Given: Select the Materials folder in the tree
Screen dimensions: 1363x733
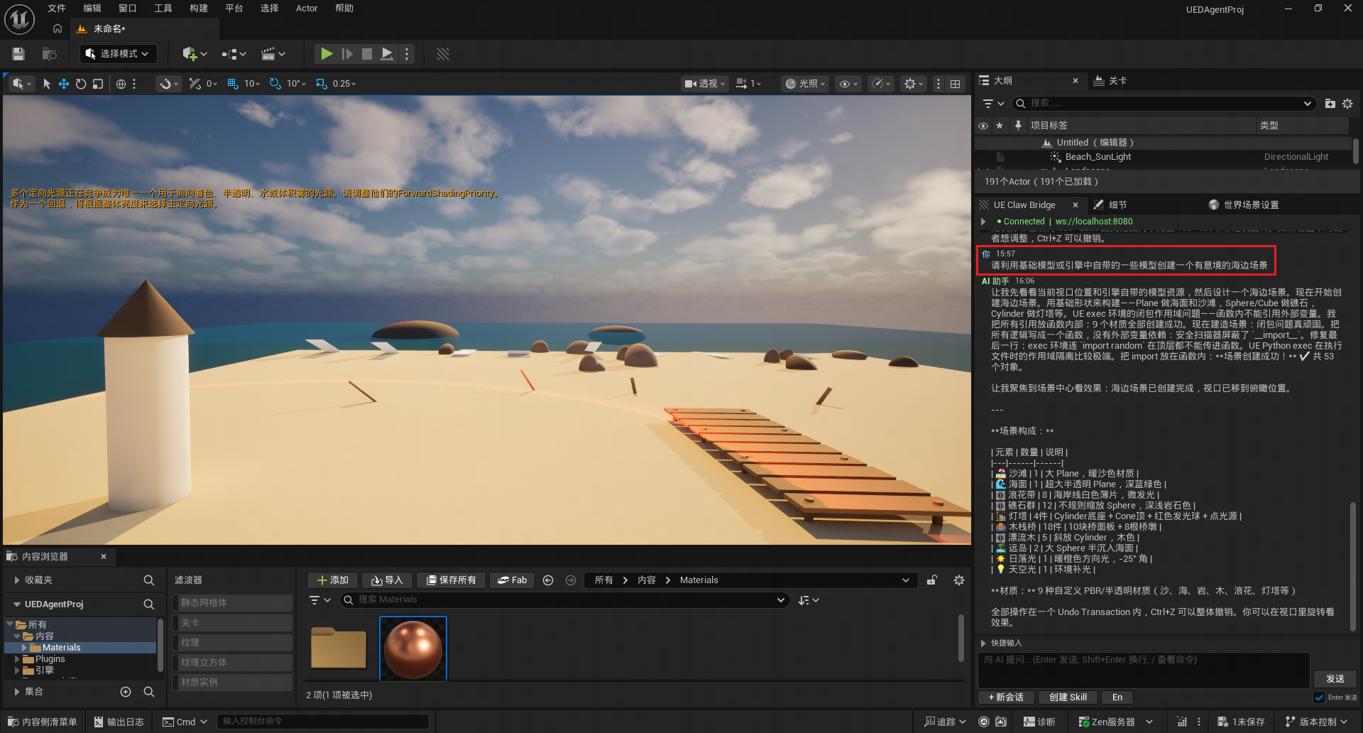Looking at the screenshot, I should pyautogui.click(x=61, y=648).
